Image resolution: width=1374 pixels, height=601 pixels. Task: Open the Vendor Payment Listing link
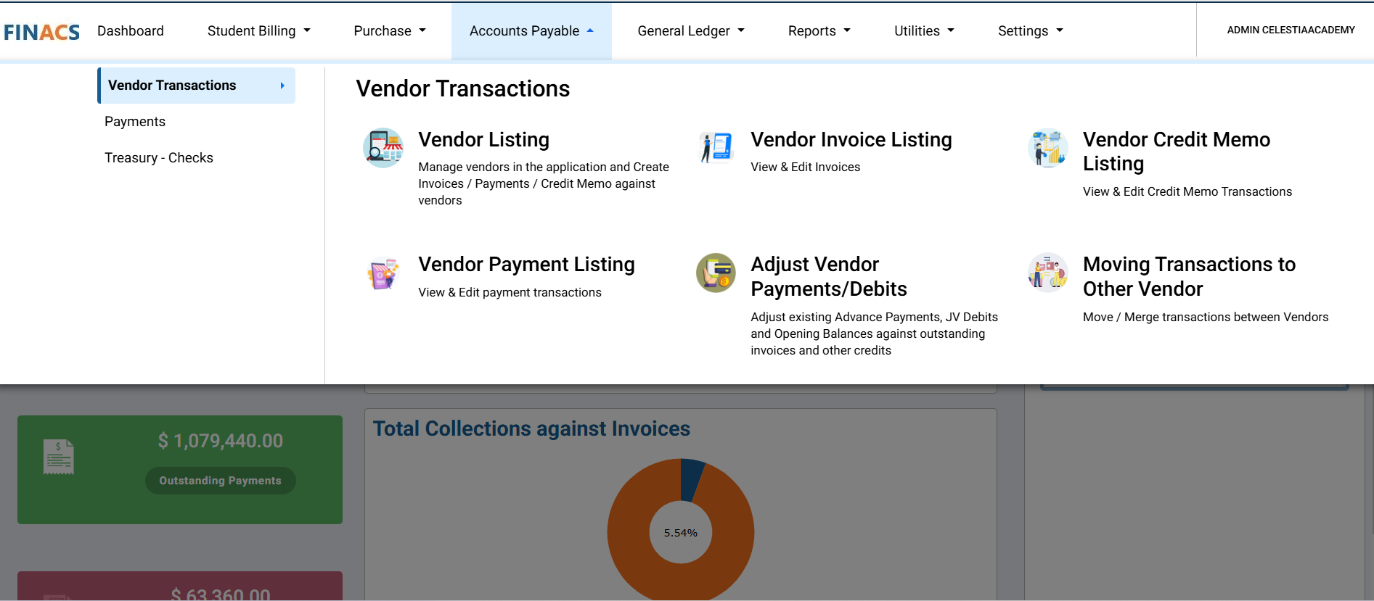click(526, 264)
